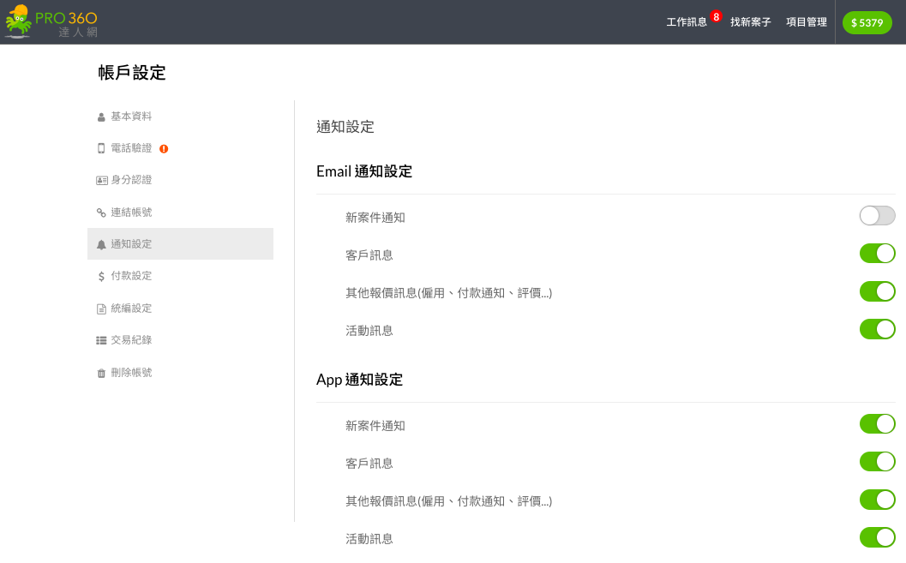Open 工作訊息 in top navigation
This screenshot has width=906, height=563.
click(x=687, y=22)
